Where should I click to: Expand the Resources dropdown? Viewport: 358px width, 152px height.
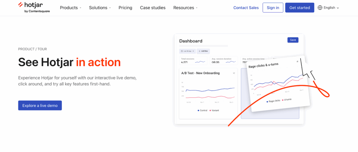point(185,8)
